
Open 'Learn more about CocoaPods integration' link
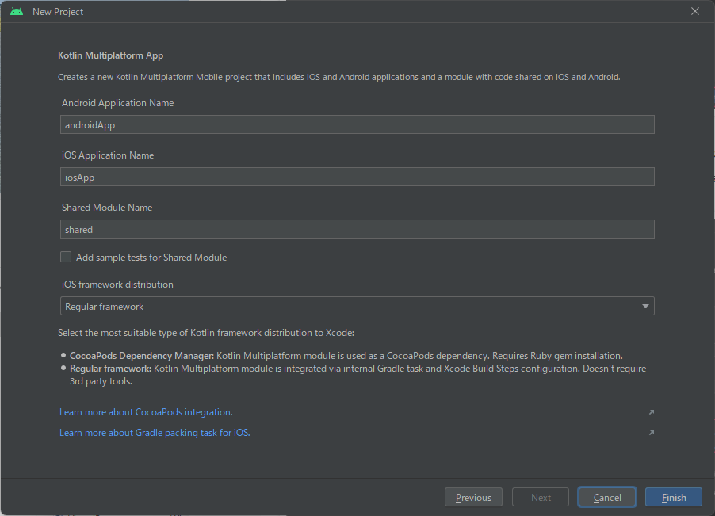coord(146,412)
